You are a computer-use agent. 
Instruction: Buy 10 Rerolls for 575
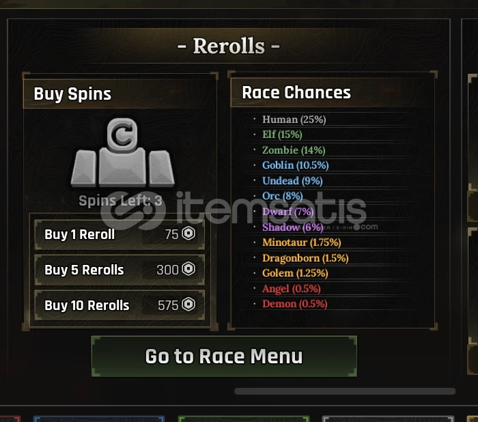click(x=119, y=305)
